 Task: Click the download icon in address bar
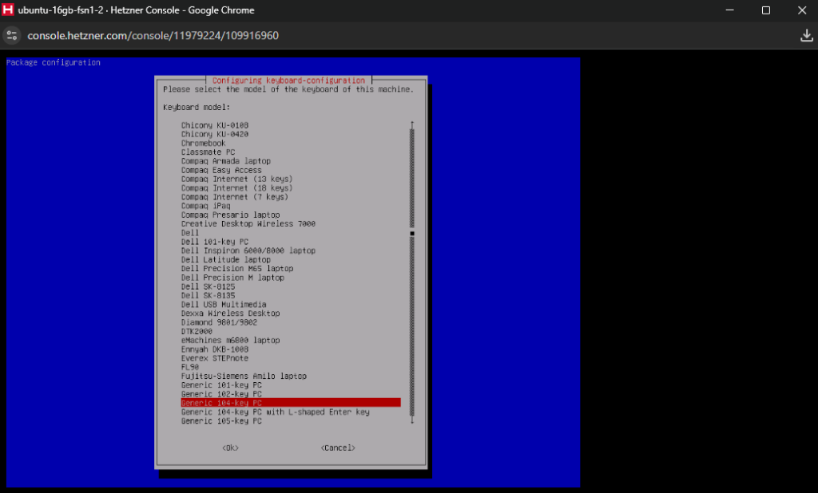click(806, 36)
